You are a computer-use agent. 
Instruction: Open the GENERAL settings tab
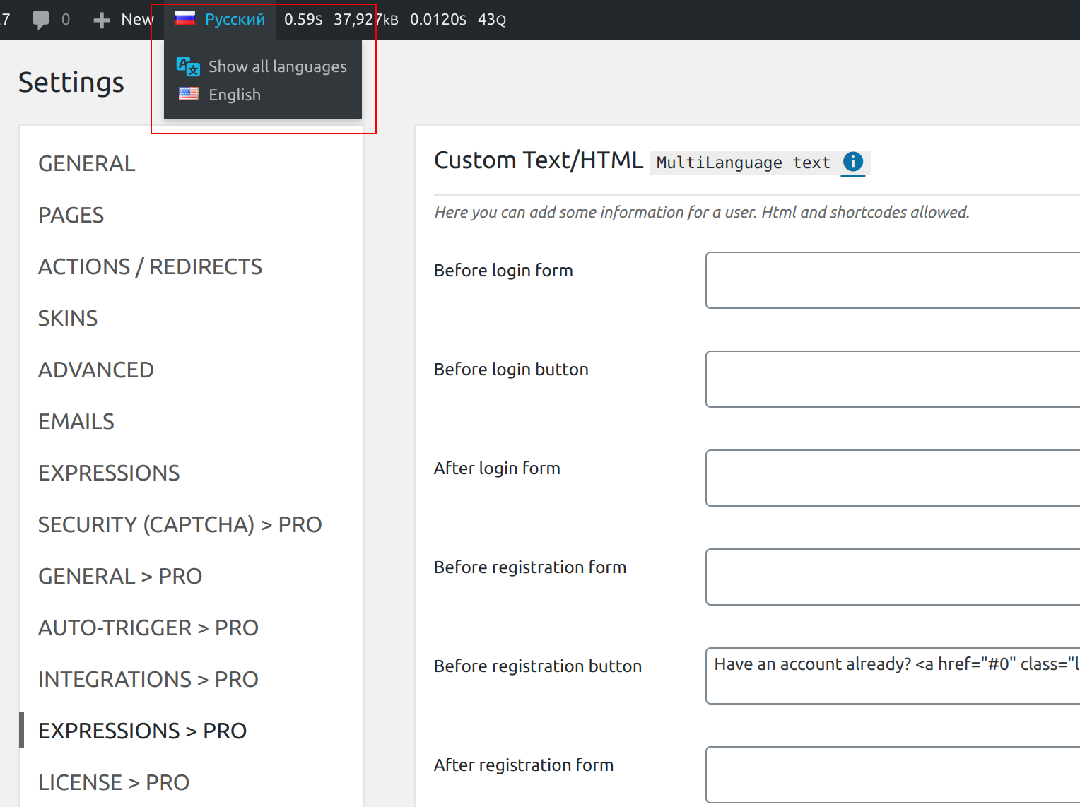coord(86,163)
